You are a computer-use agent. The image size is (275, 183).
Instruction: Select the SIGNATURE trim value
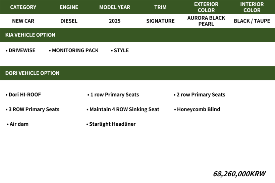[160, 21]
